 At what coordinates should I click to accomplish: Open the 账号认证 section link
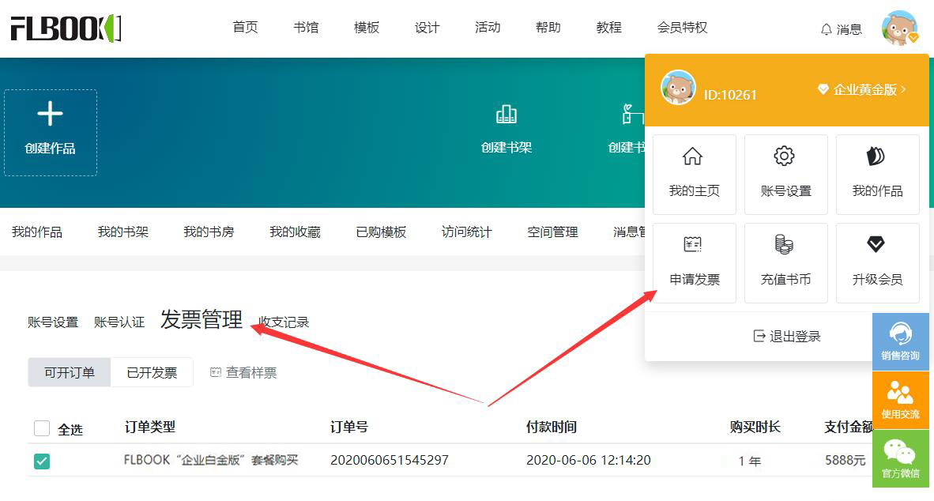point(119,322)
